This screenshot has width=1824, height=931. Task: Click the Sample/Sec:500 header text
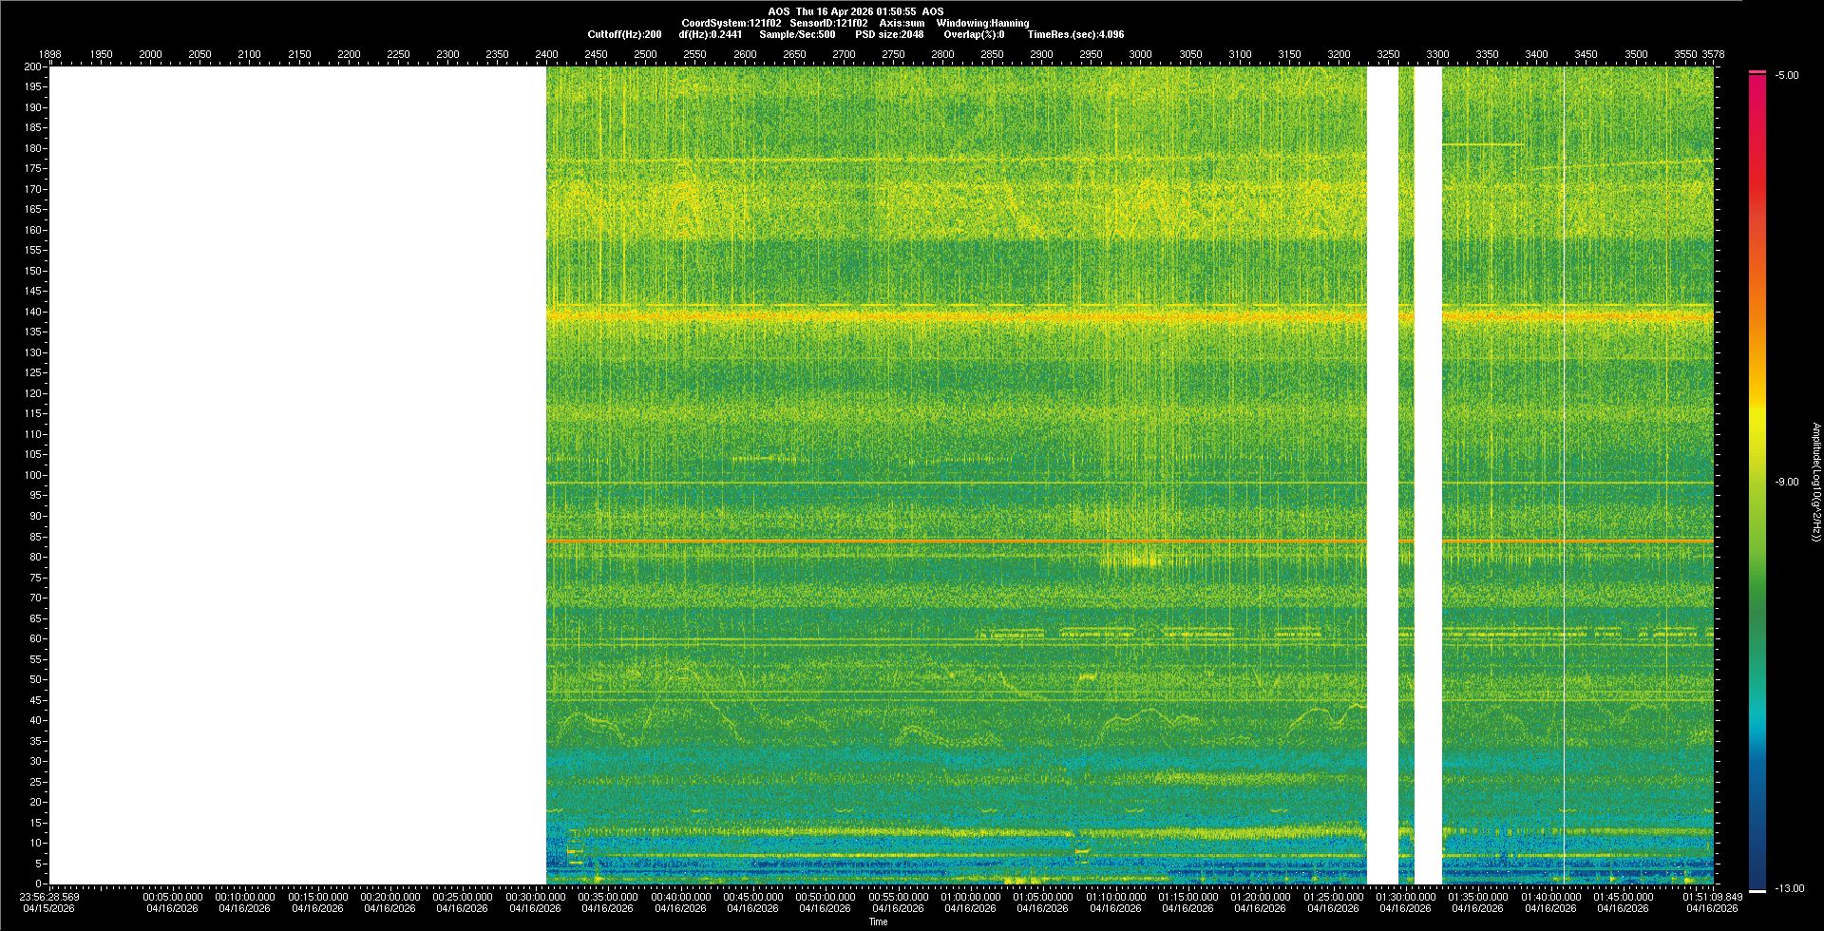797,34
